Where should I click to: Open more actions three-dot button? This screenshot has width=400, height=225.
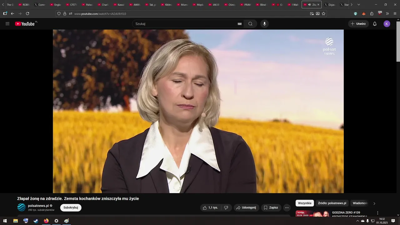[287, 207]
